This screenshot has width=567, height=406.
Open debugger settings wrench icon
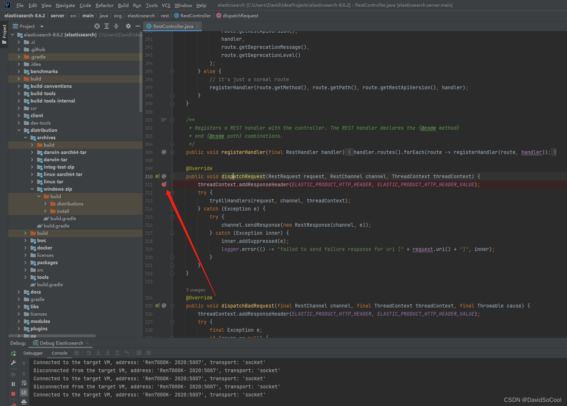[x=13, y=363]
